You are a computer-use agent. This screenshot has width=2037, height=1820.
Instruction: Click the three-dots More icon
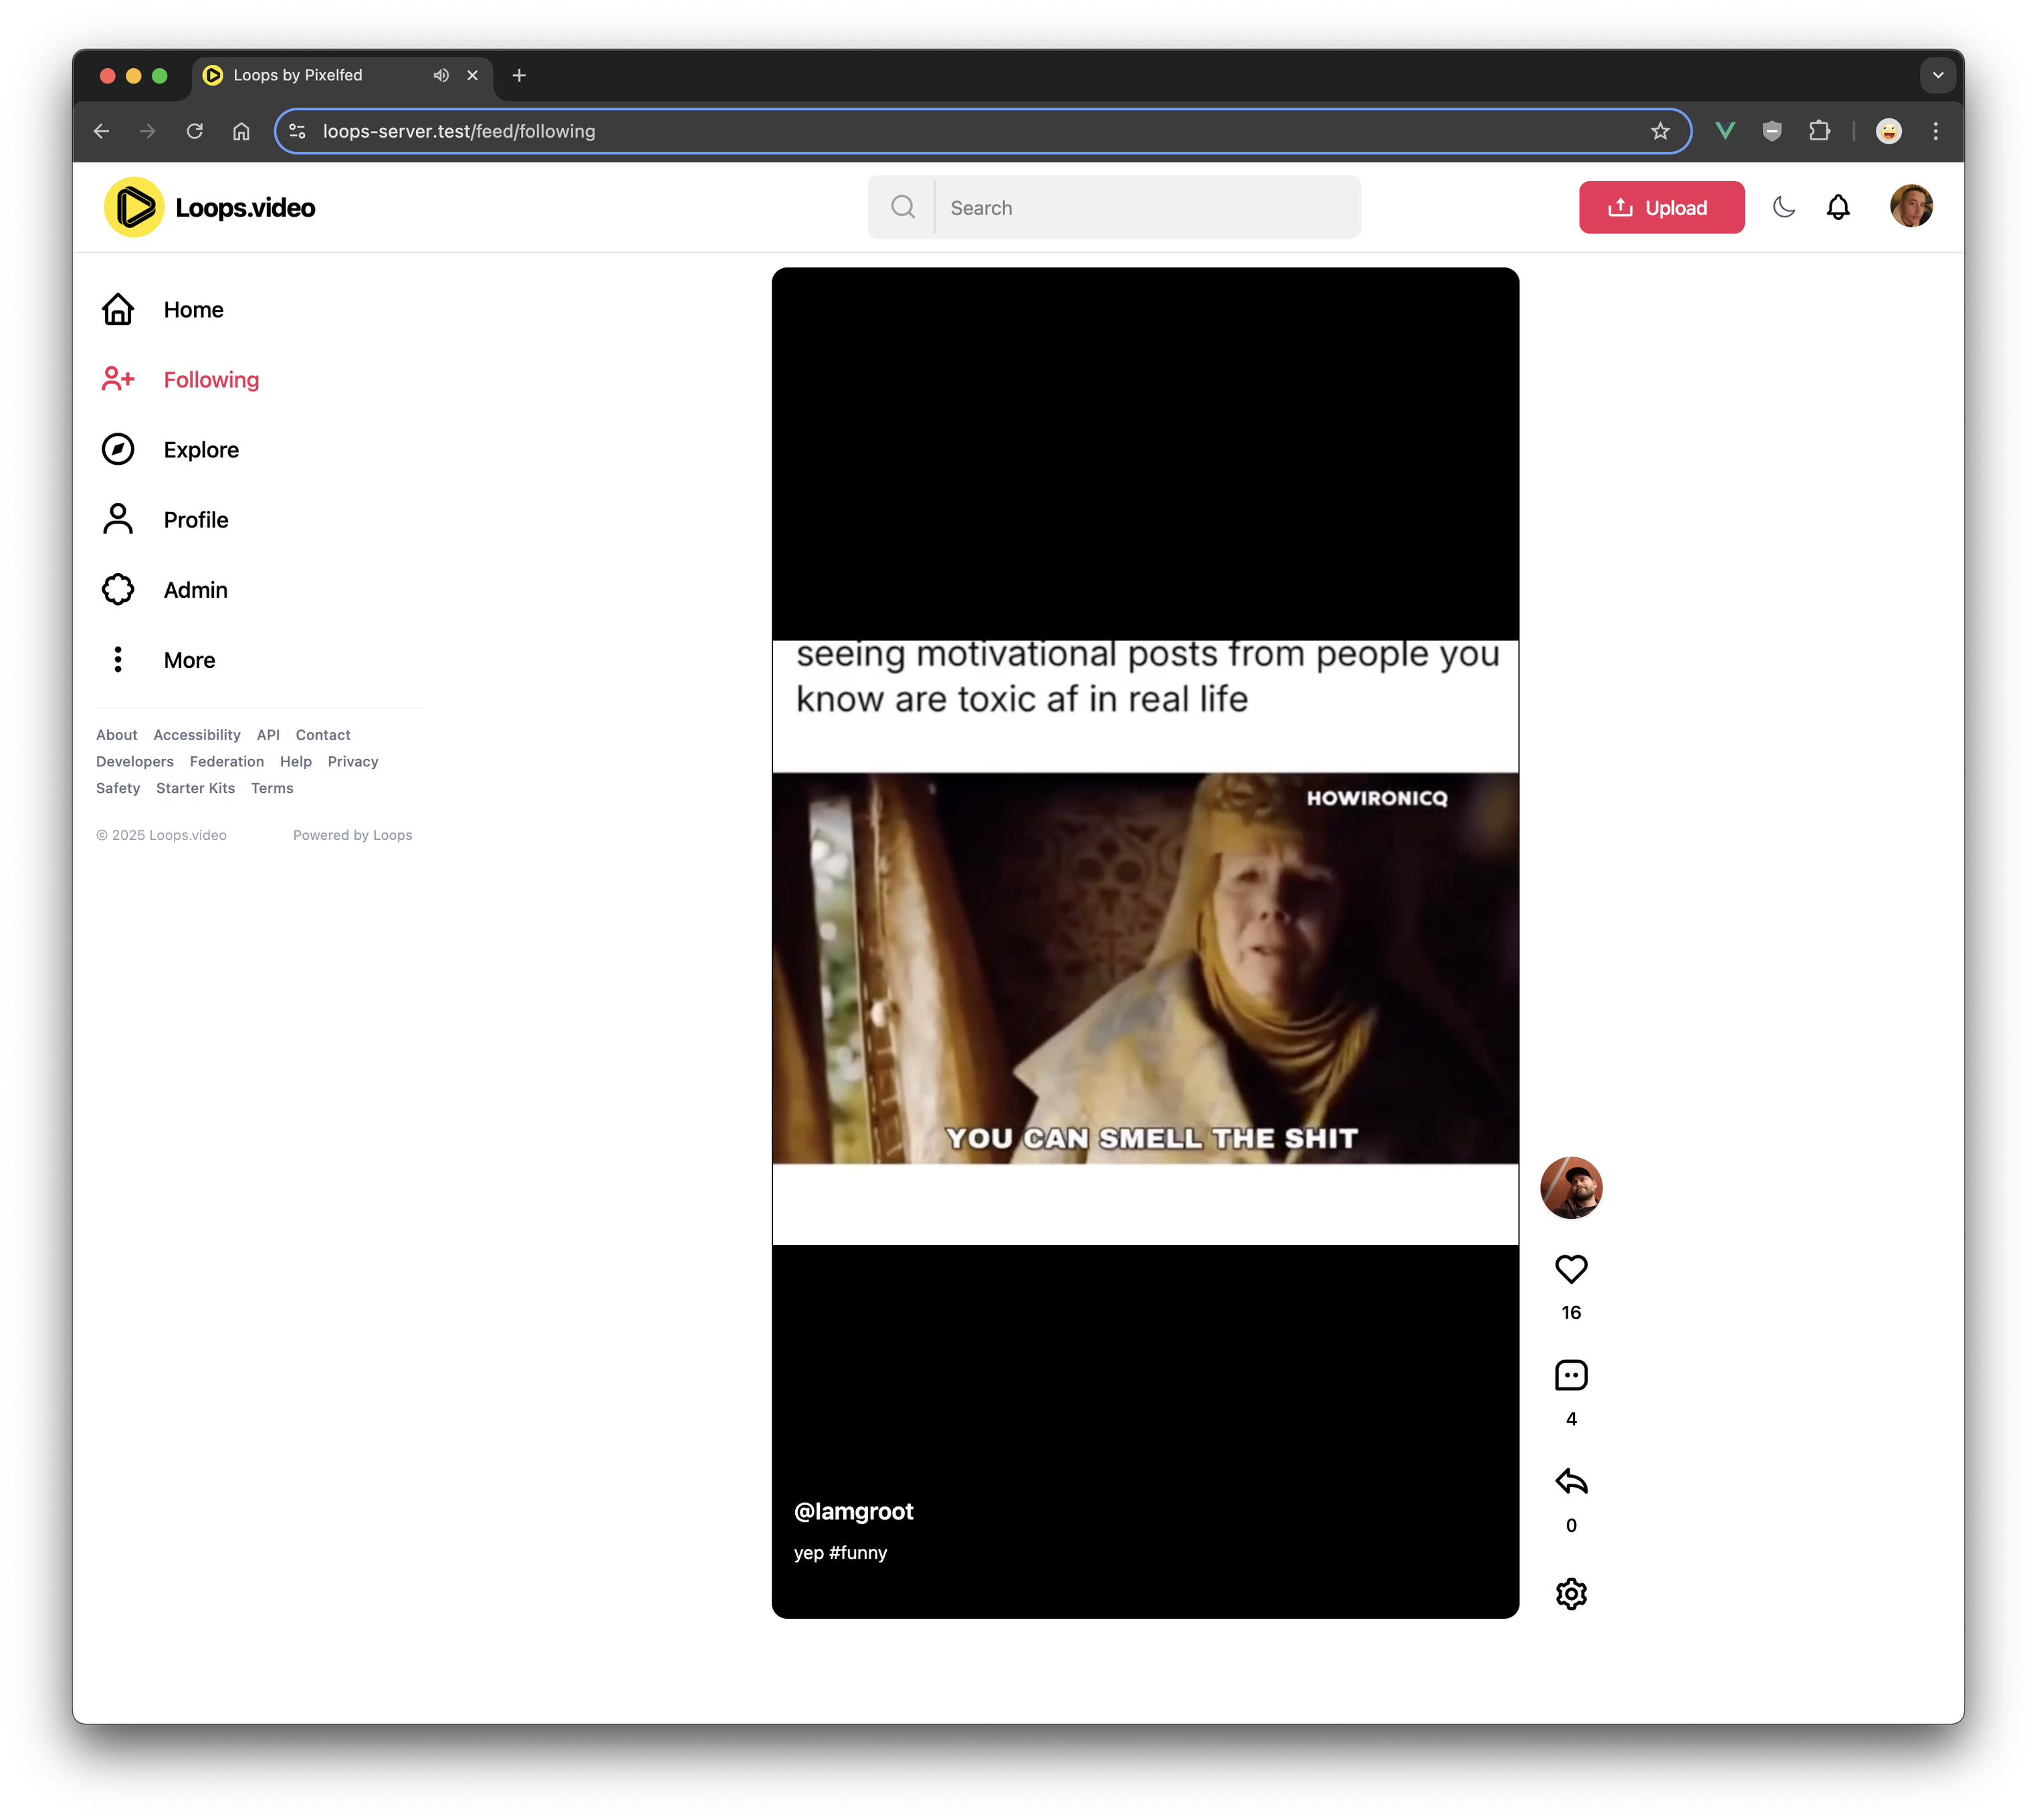coord(118,659)
